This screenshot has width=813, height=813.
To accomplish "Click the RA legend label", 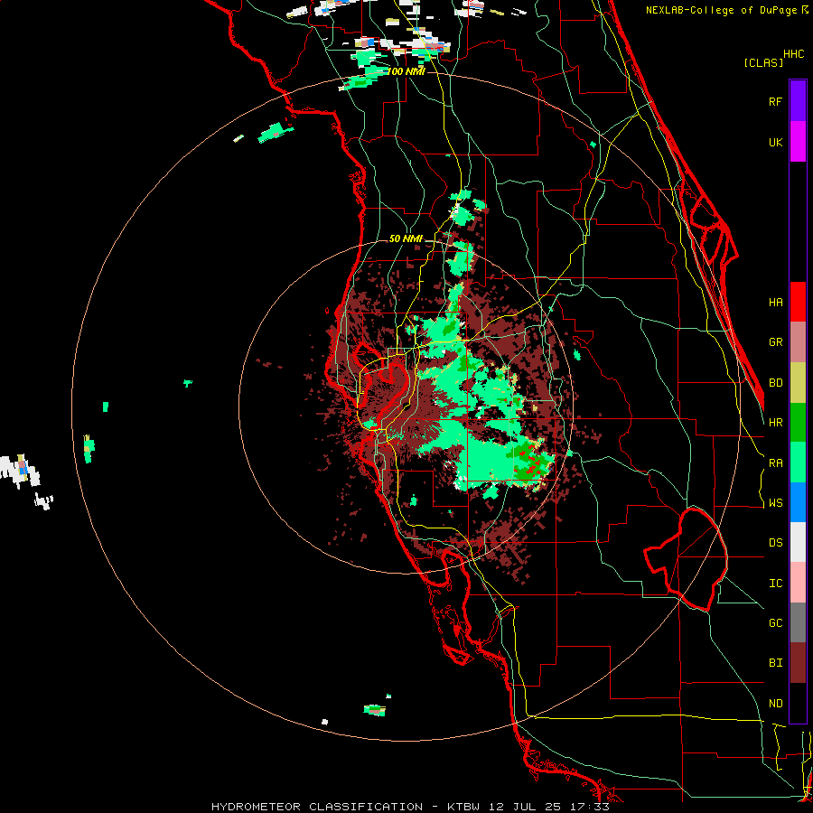I will pos(775,463).
